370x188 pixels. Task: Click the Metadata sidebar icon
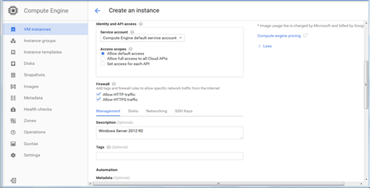tap(13, 98)
